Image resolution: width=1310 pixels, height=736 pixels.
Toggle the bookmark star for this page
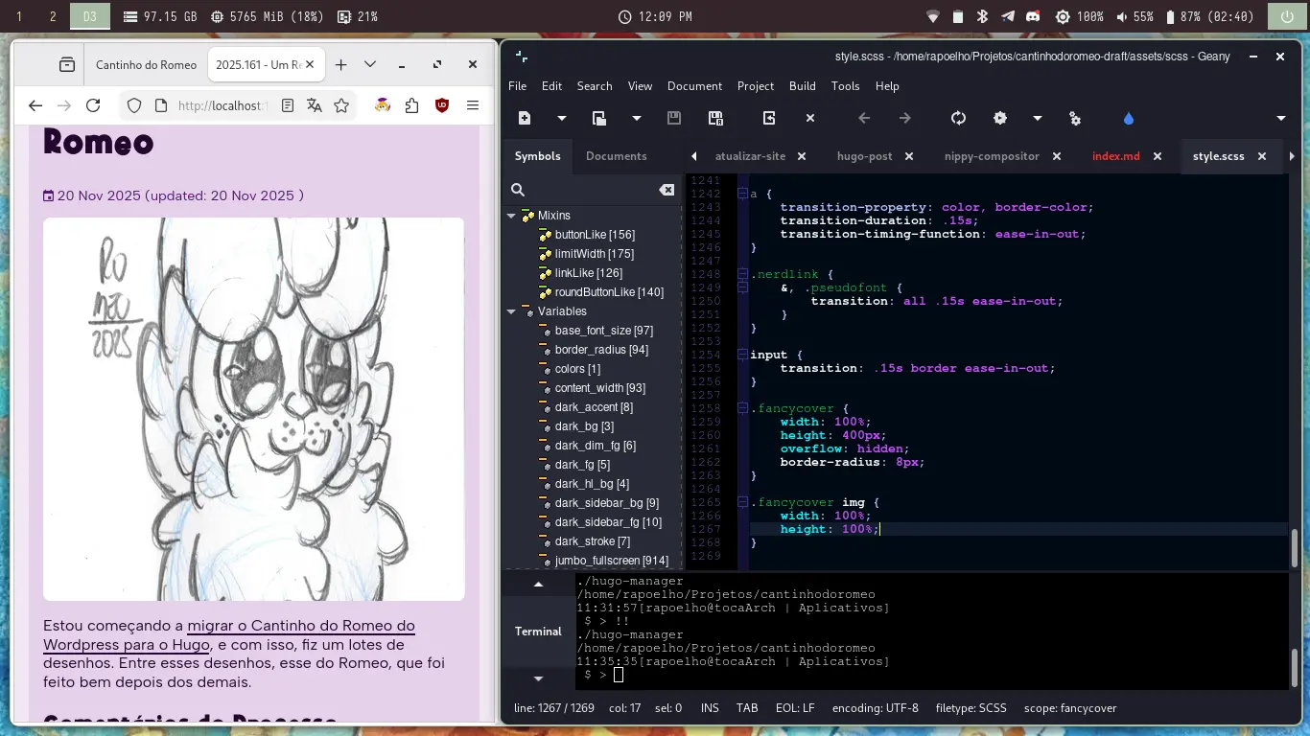coord(341,105)
